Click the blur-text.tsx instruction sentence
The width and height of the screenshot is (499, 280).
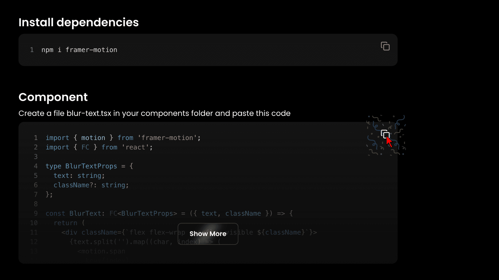pyautogui.click(x=154, y=113)
